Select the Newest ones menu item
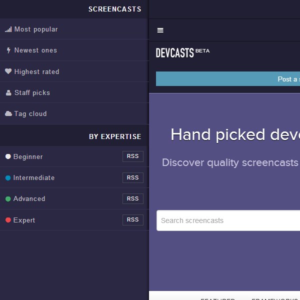The image size is (300, 300). coord(35,50)
